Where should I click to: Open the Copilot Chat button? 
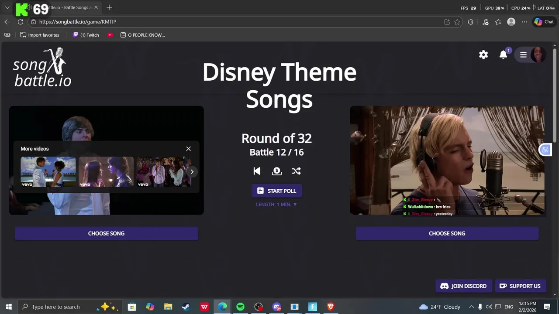[544, 22]
